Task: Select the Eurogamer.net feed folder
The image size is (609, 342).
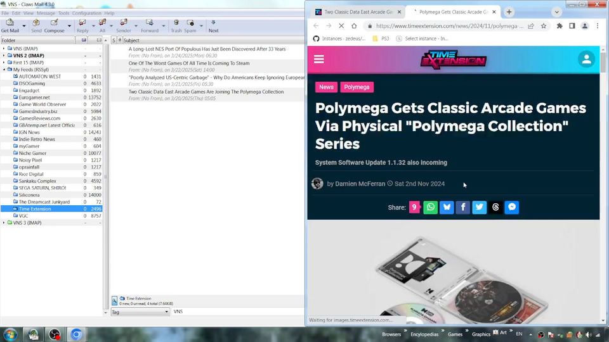Action: click(34, 98)
